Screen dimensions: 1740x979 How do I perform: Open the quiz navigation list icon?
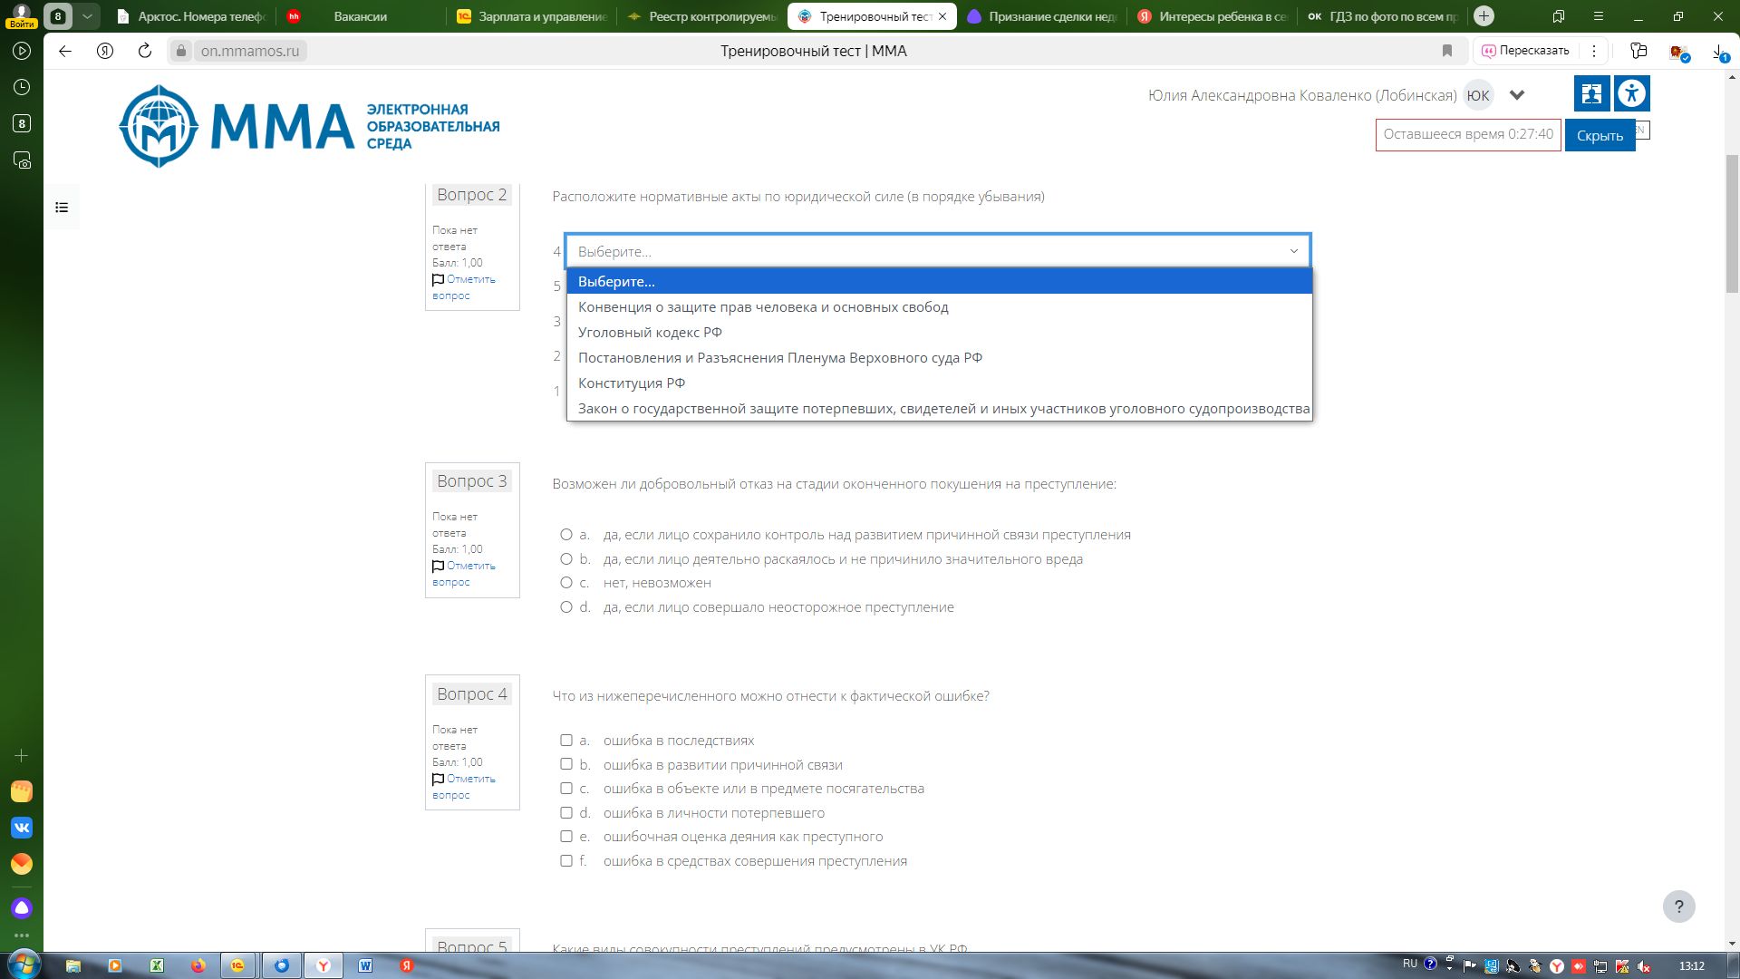(x=62, y=208)
